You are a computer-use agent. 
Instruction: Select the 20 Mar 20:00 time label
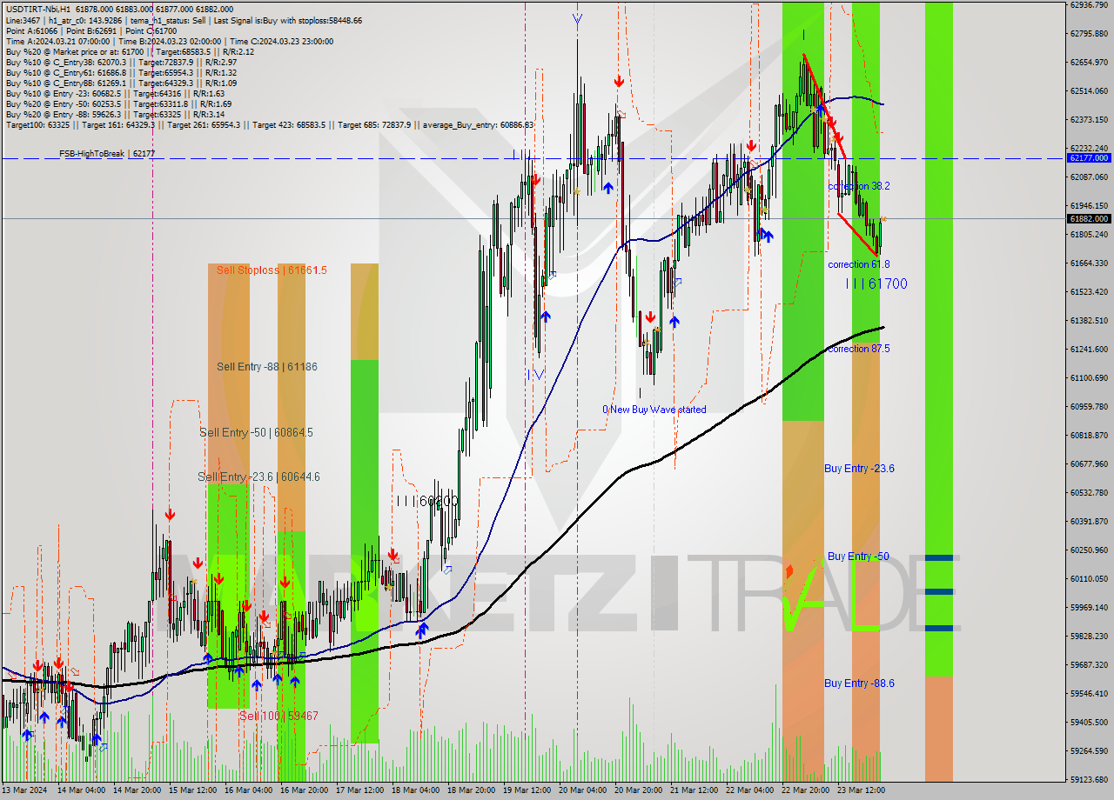pyautogui.click(x=638, y=790)
